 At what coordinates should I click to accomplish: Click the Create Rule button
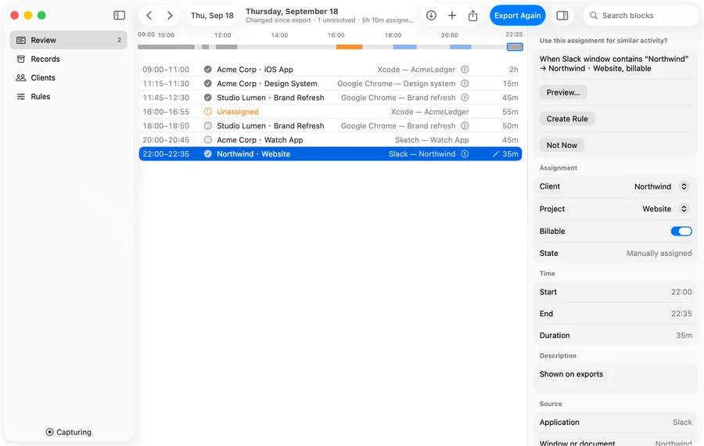[x=567, y=119]
